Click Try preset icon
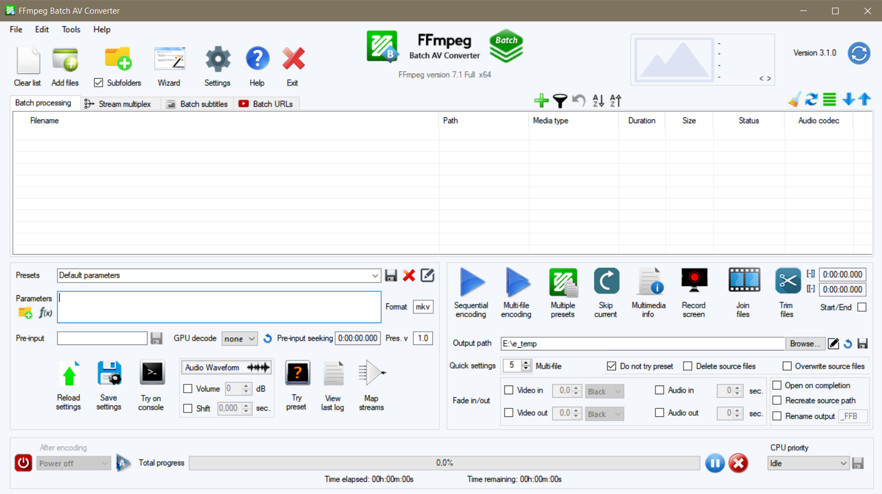The image size is (882, 494). 297,374
